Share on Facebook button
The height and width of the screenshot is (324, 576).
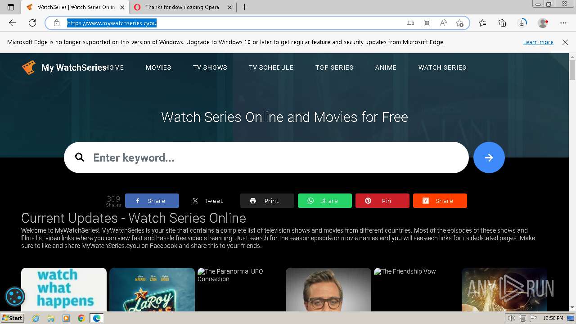pyautogui.click(x=152, y=201)
